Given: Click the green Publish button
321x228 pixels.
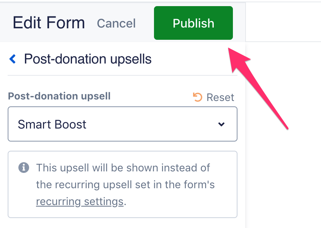Looking at the screenshot, I should tap(193, 23).
